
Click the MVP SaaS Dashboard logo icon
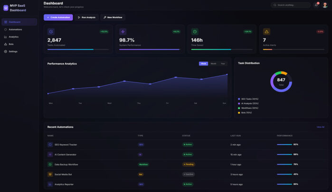(x=6, y=8)
